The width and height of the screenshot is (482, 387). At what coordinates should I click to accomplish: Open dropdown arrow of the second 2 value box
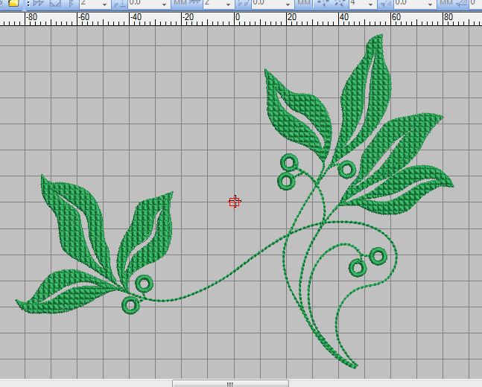point(228,4)
